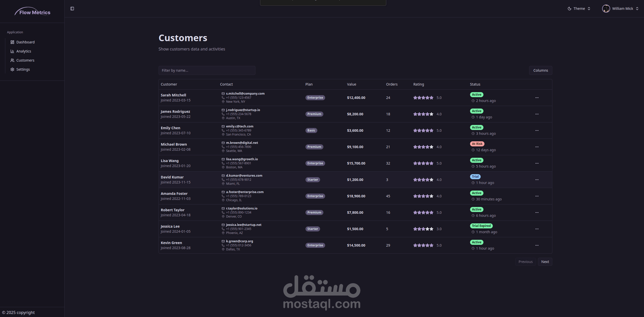
Task: Click the Filter by name input field
Action: click(x=207, y=70)
